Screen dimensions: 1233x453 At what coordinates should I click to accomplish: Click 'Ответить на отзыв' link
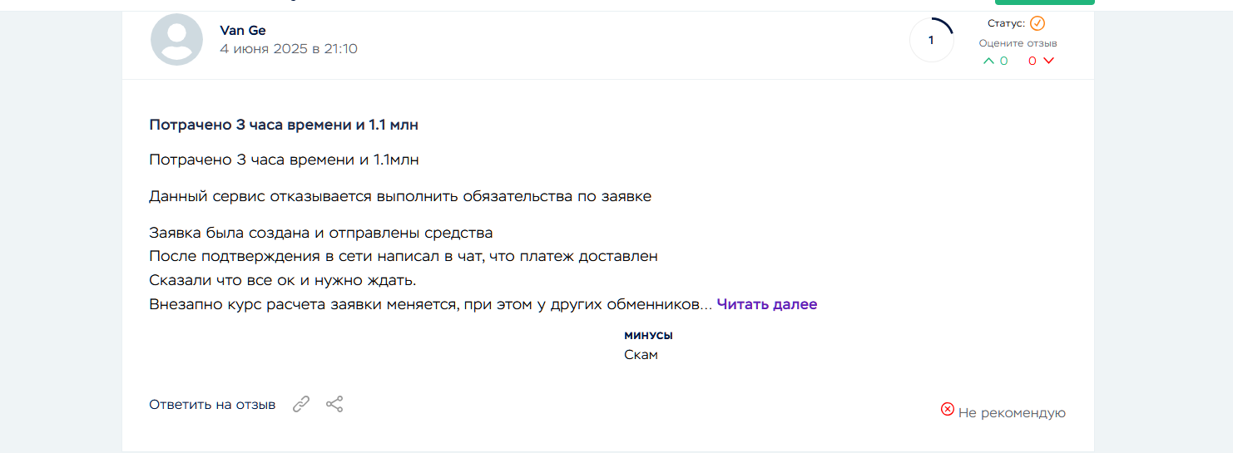pos(212,405)
